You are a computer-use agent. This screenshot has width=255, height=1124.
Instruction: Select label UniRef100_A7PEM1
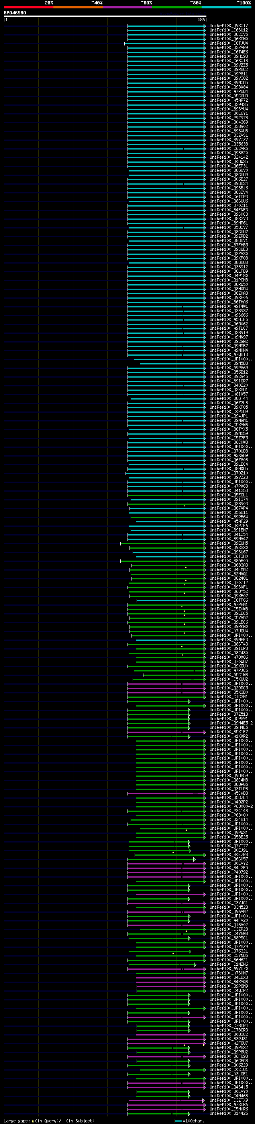point(229,604)
